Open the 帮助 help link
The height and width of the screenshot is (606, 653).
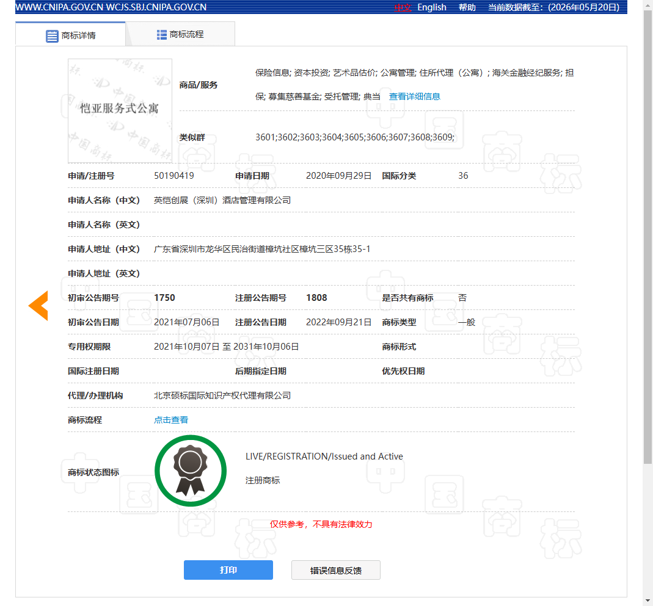pos(467,7)
